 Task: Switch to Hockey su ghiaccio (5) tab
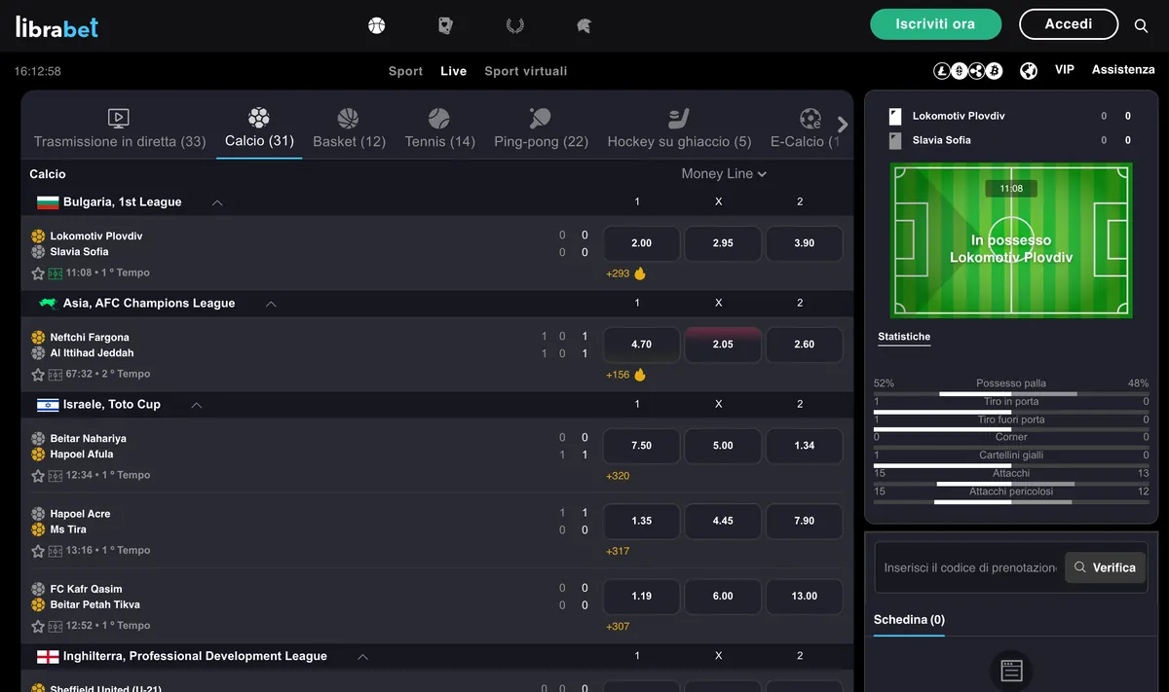point(679,129)
